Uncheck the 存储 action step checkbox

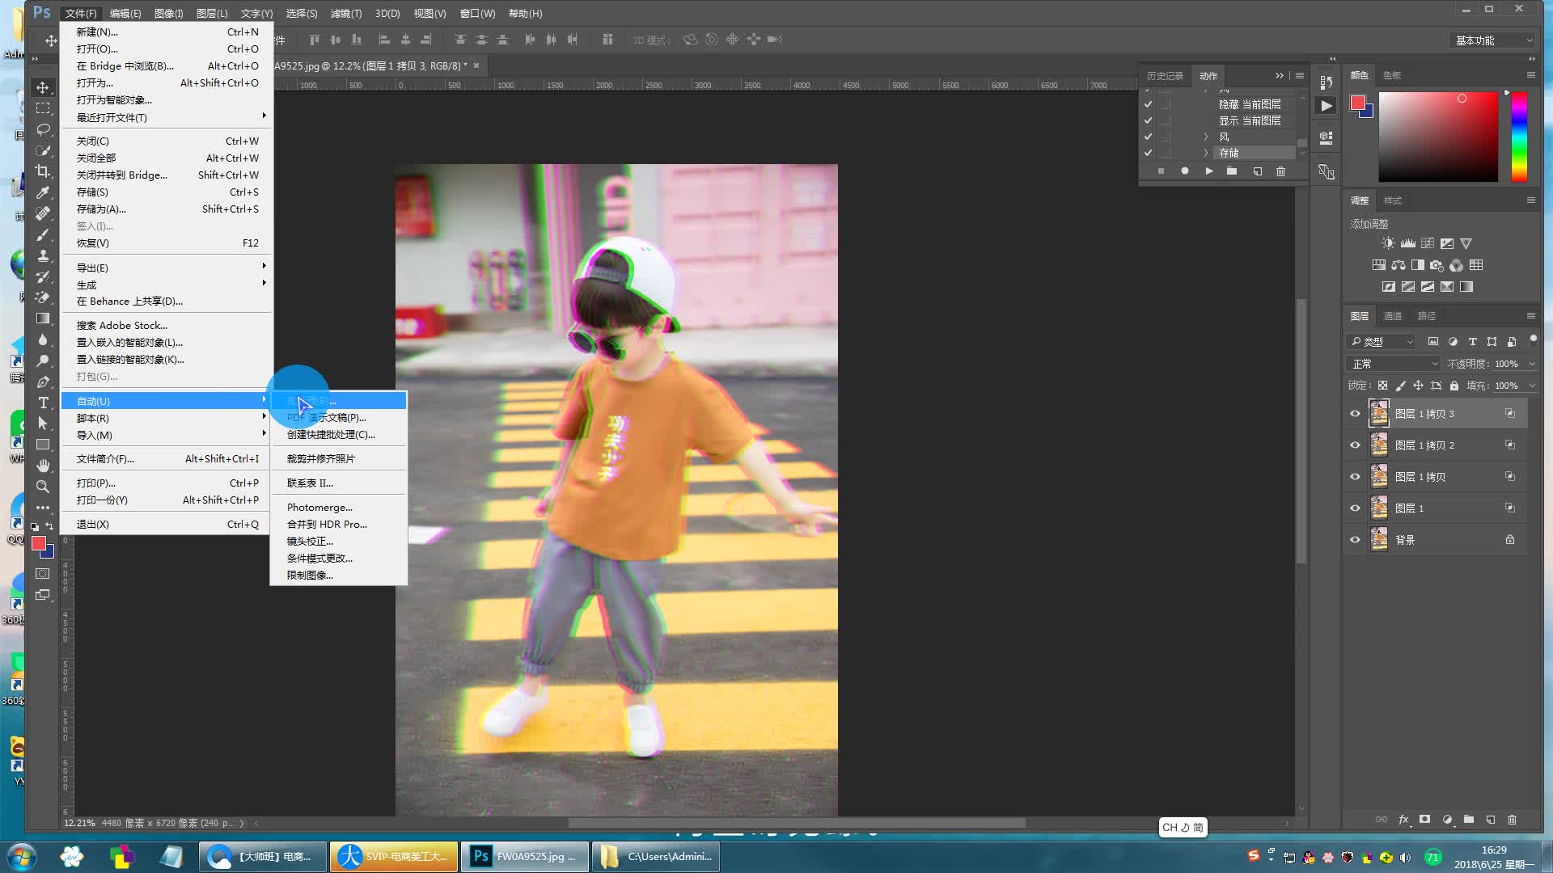click(x=1148, y=152)
